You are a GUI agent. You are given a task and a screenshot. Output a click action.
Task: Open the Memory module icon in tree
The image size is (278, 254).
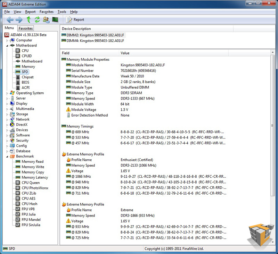pyautogui.click(x=18, y=67)
